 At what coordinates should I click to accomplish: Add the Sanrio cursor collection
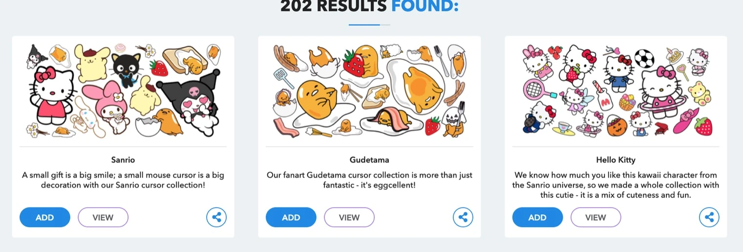pos(45,217)
